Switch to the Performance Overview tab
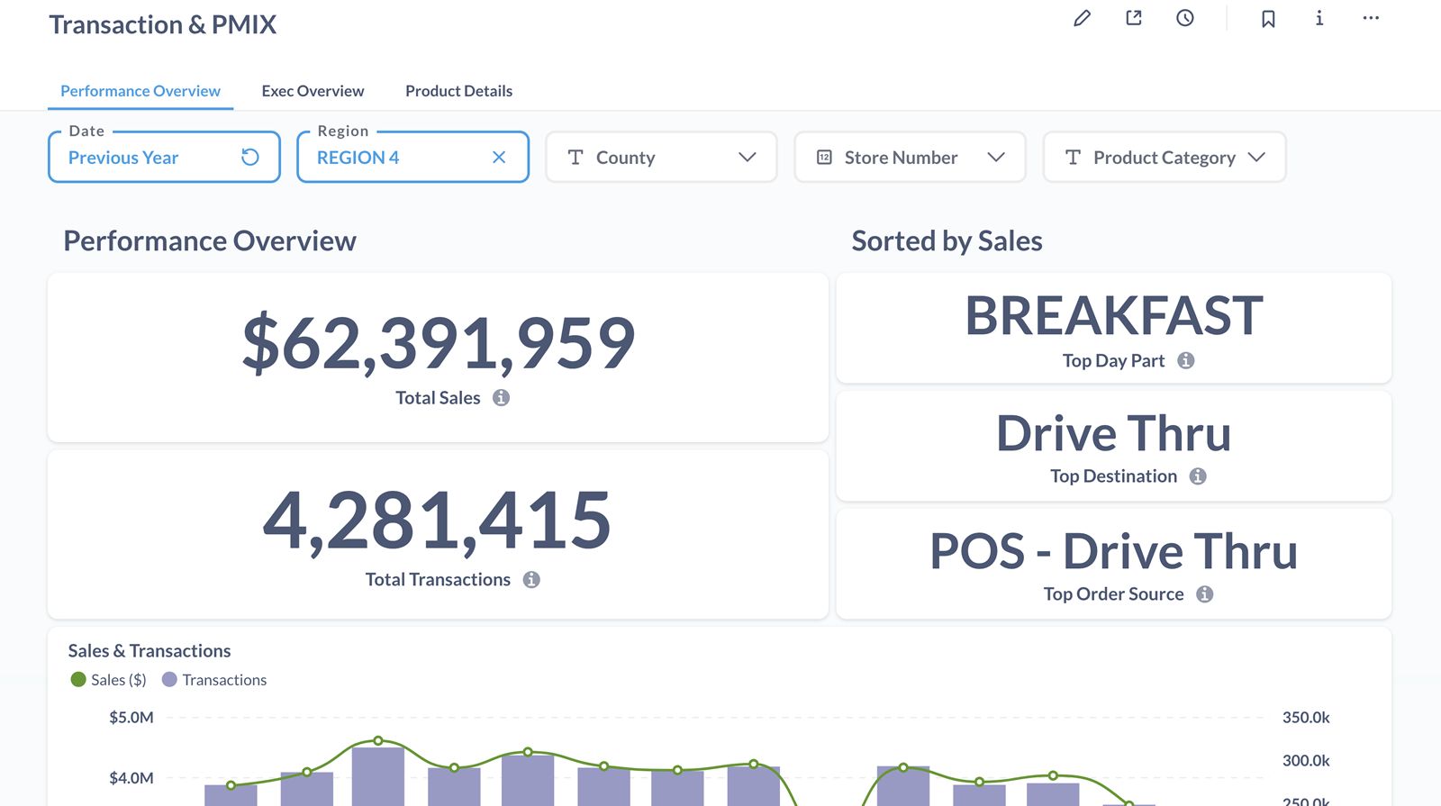The width and height of the screenshot is (1441, 806). (x=140, y=91)
